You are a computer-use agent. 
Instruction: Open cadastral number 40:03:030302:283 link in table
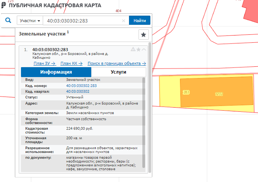coord(81,86)
